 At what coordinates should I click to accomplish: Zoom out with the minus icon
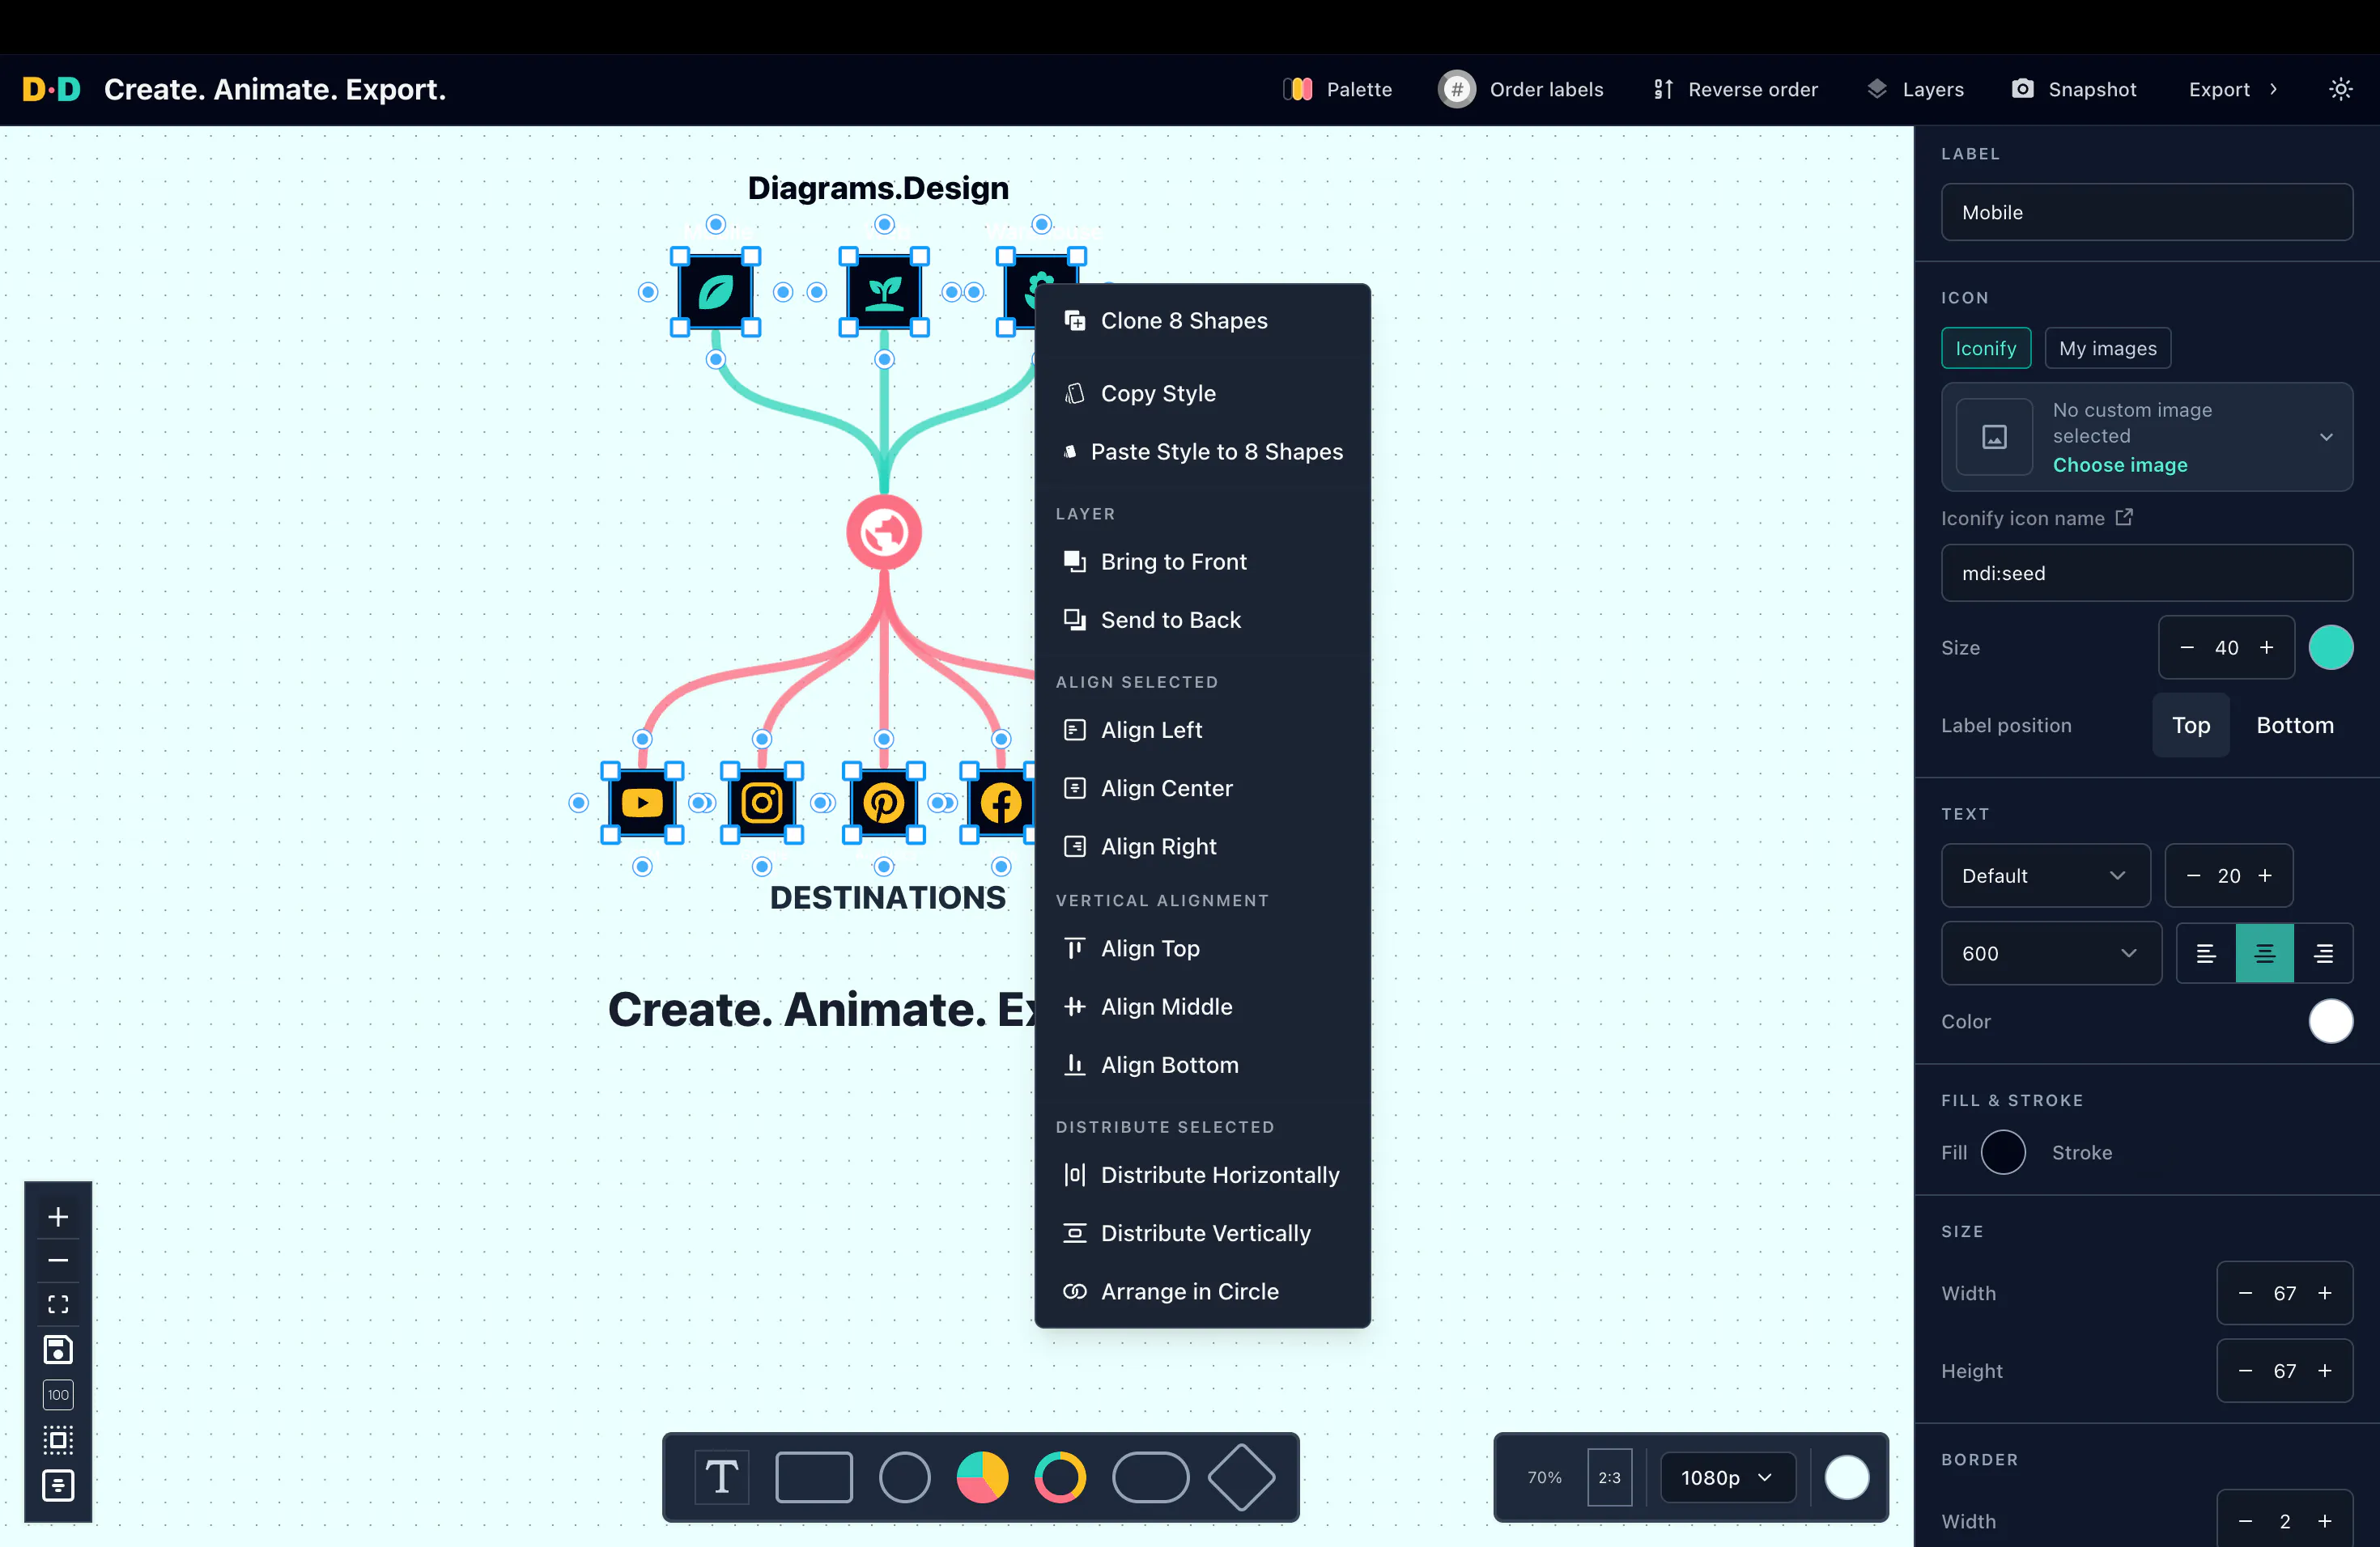pyautogui.click(x=58, y=1261)
